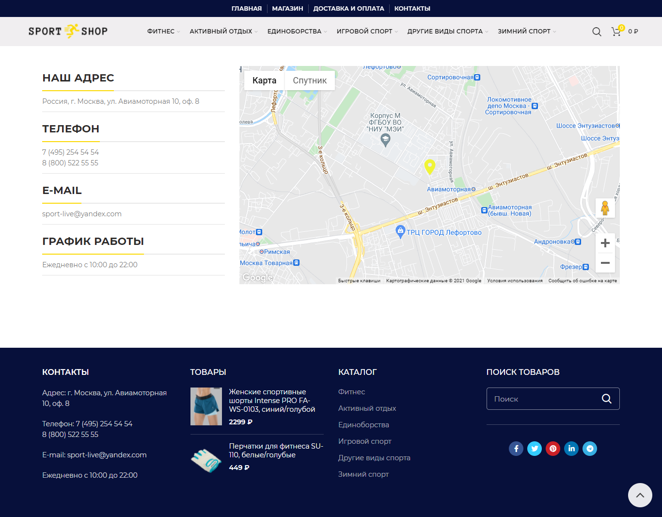Open footer catalog link Другие виды спорта
Image resolution: width=662 pixels, height=517 pixels.
(x=374, y=458)
